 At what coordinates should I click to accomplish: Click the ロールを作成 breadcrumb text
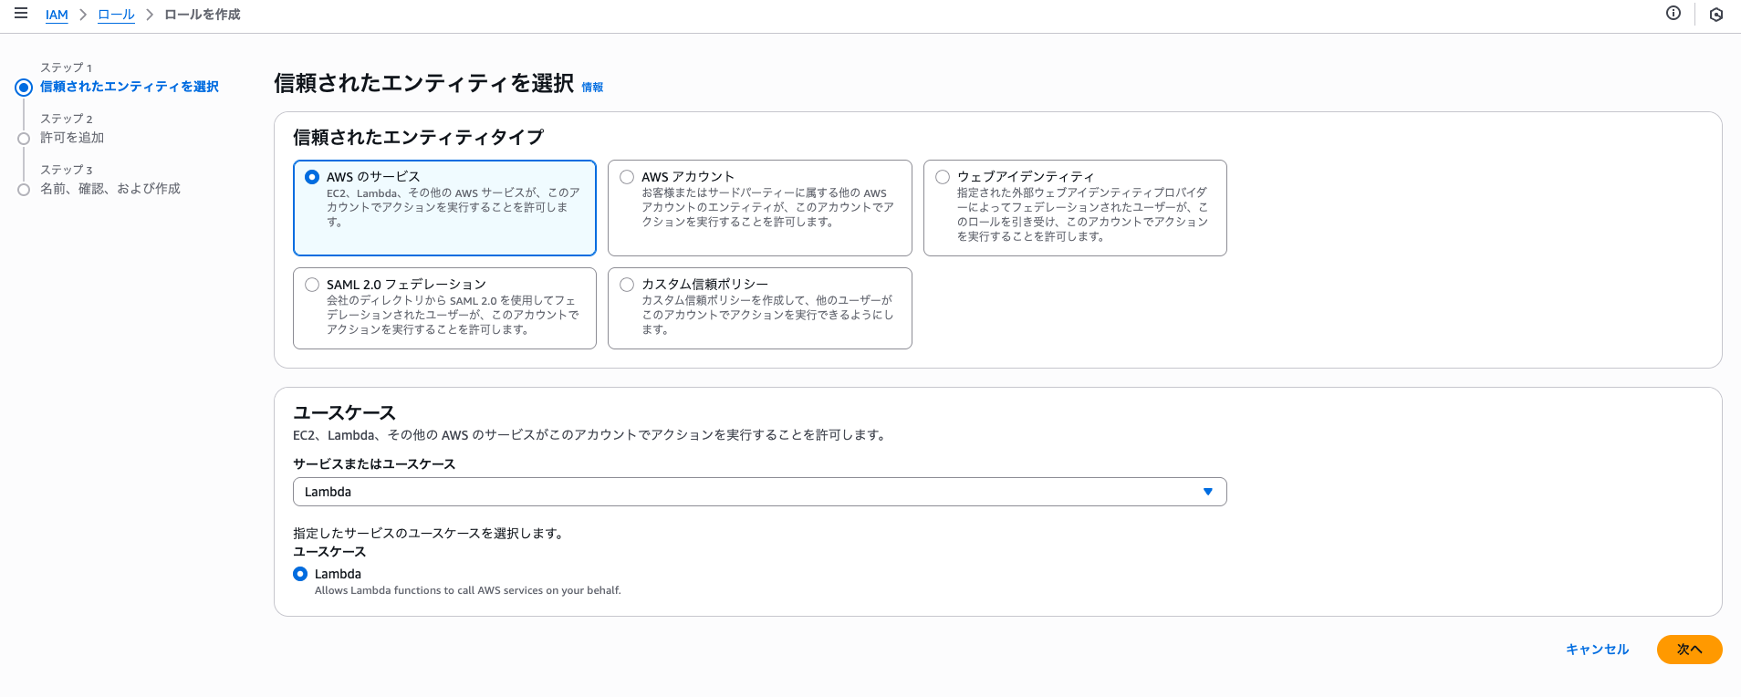[203, 15]
